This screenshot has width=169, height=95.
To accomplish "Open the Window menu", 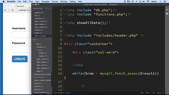I will point(64,1).
